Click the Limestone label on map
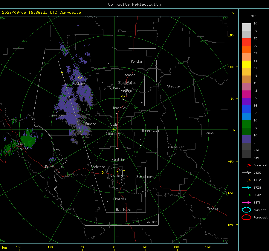 coord(56,115)
